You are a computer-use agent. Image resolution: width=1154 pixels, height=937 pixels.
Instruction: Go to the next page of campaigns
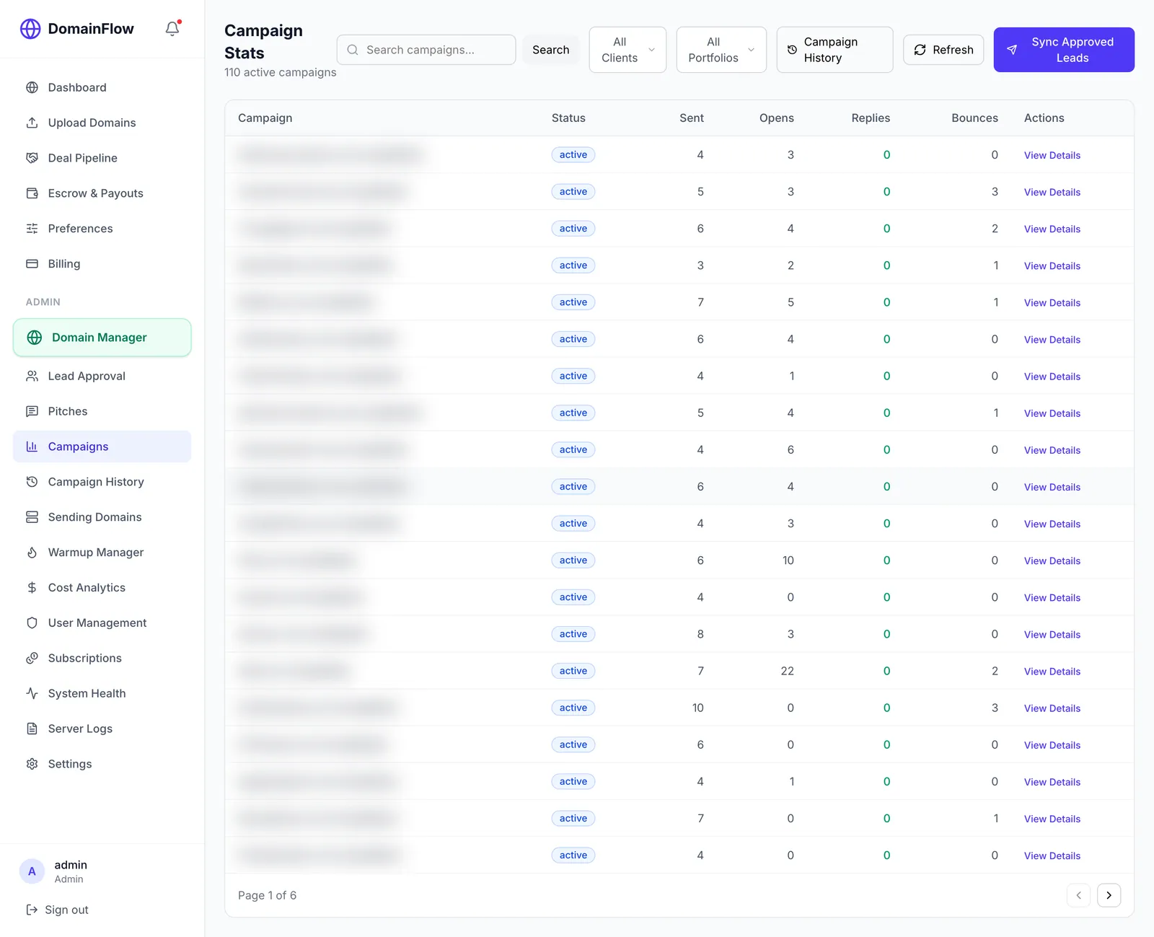[x=1109, y=895]
